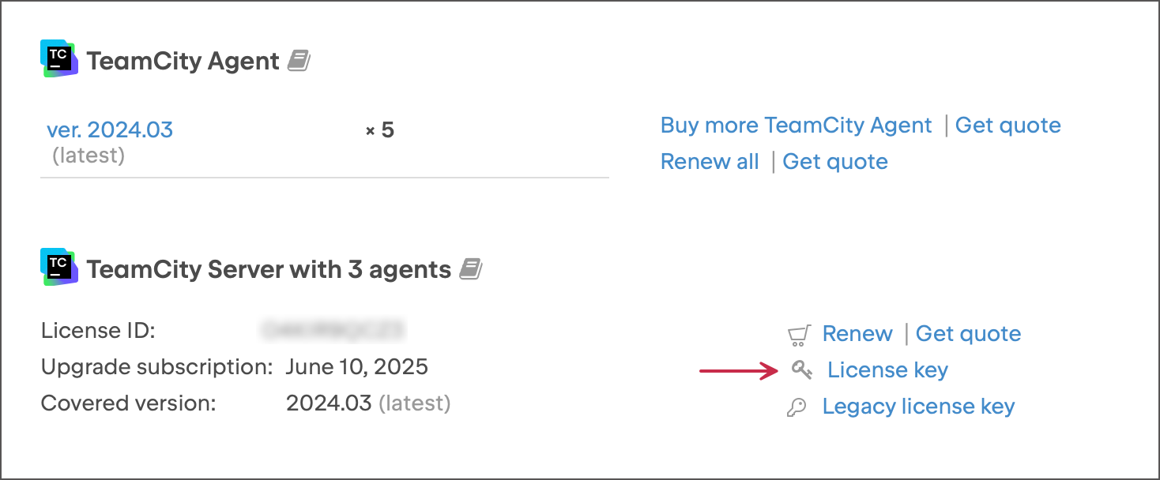Click the TeamCity Server with 3 agents heading
This screenshot has width=1160, height=480.
pyautogui.click(x=269, y=269)
